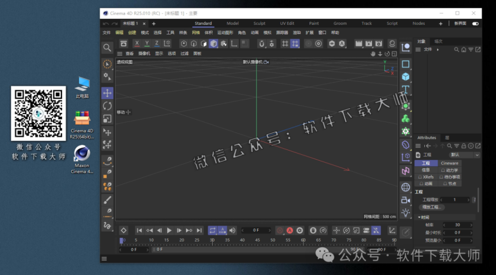Click the purple deformer bend icon
The width and height of the screenshot is (496, 275).
pos(405,145)
